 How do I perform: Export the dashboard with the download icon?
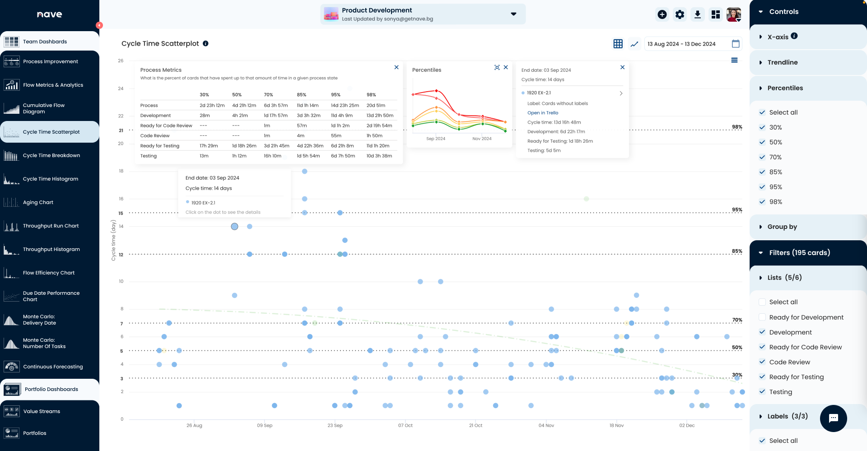(x=697, y=14)
